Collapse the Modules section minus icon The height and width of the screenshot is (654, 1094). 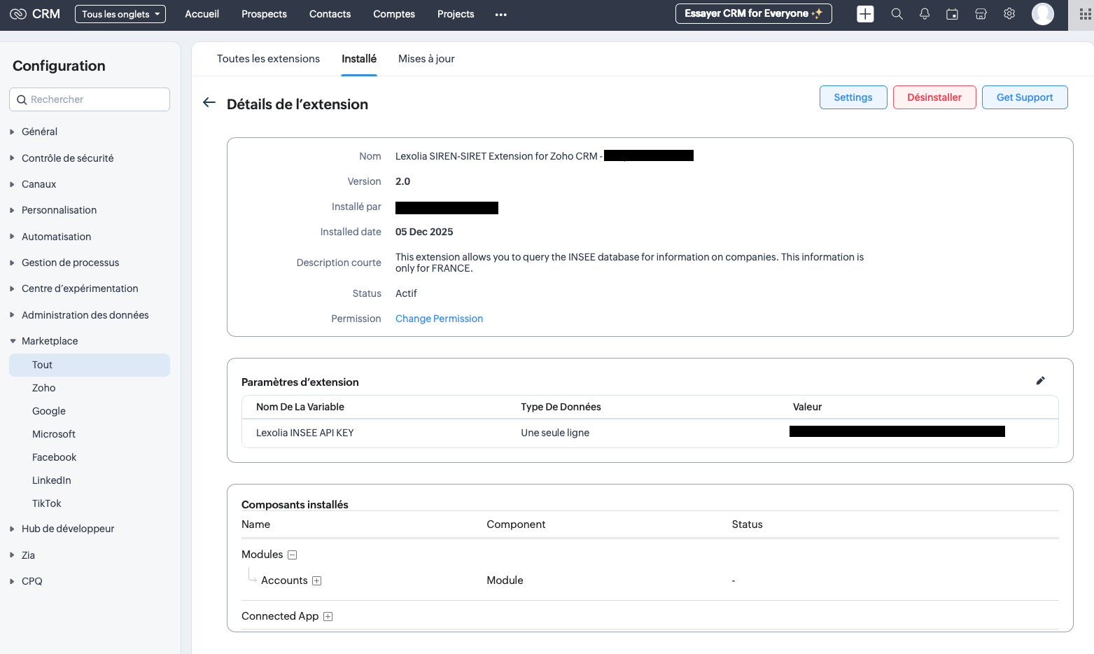coord(293,555)
